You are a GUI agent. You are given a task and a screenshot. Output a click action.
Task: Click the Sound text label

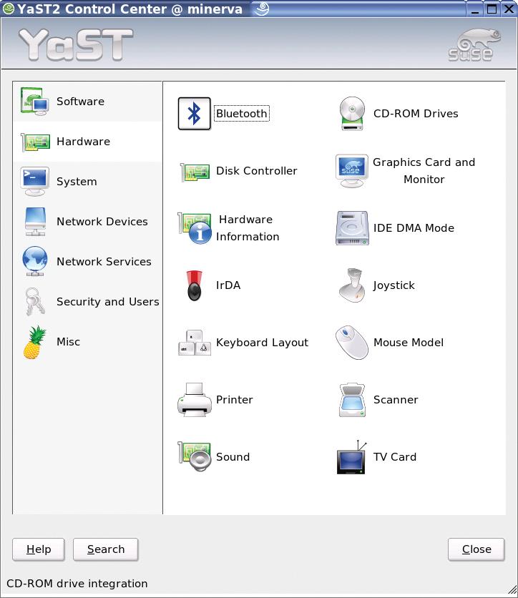pos(233,457)
